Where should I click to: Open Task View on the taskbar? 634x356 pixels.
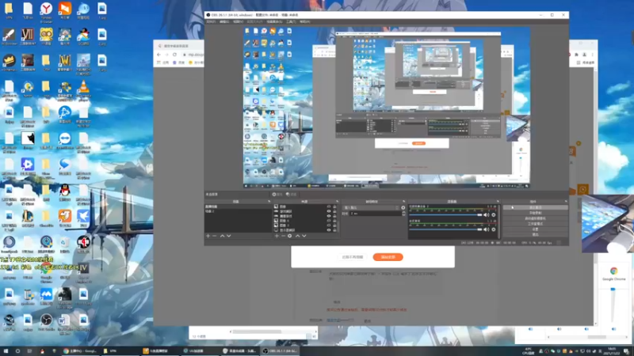[x=29, y=351]
